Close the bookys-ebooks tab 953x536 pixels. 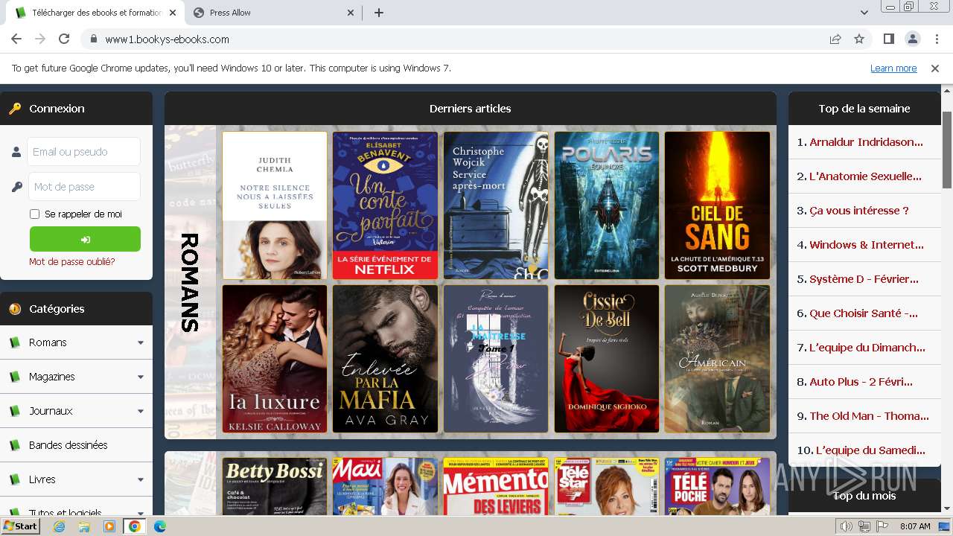point(173,13)
